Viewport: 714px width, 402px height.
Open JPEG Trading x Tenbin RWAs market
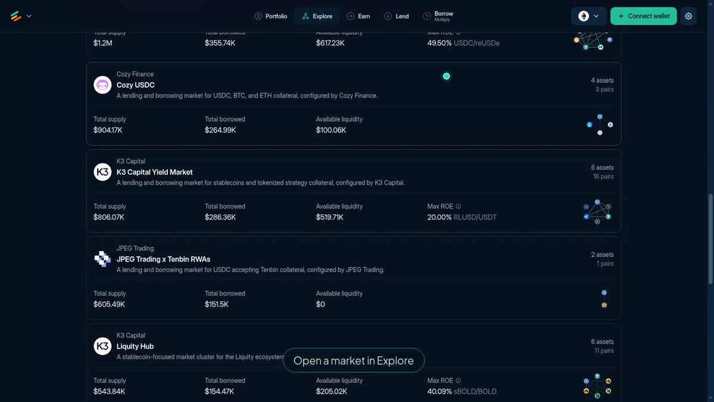164,259
